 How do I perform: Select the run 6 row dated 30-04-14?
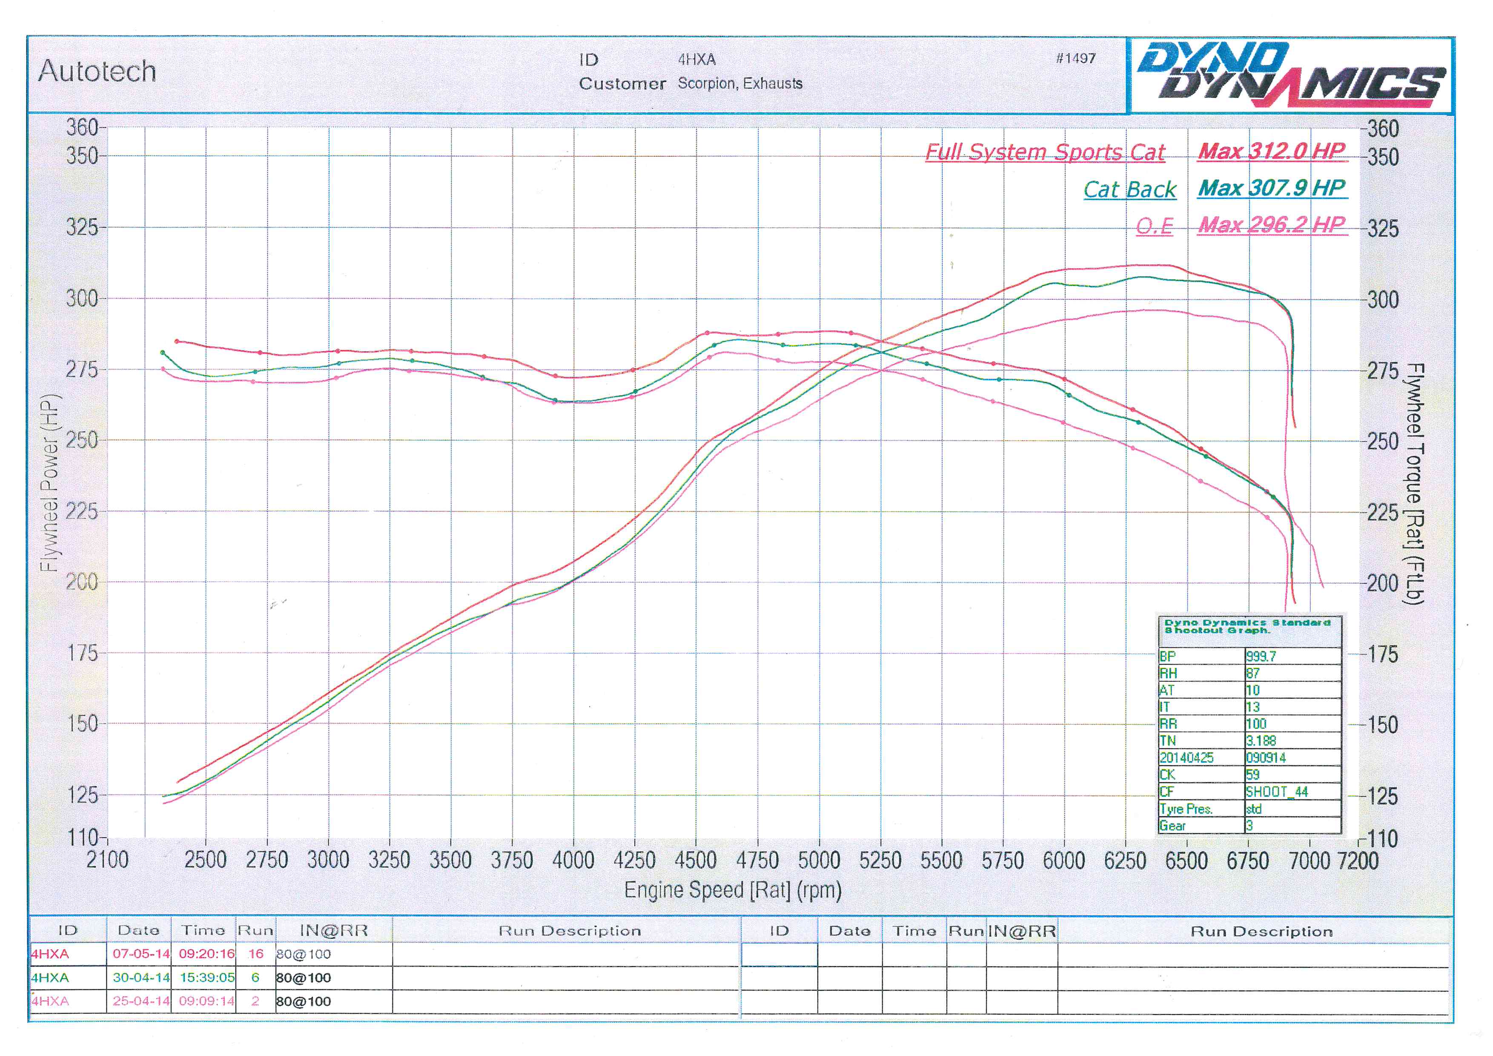coord(140,977)
